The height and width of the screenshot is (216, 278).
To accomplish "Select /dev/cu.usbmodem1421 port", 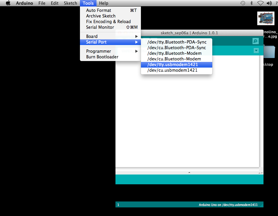I will tap(176, 70).
